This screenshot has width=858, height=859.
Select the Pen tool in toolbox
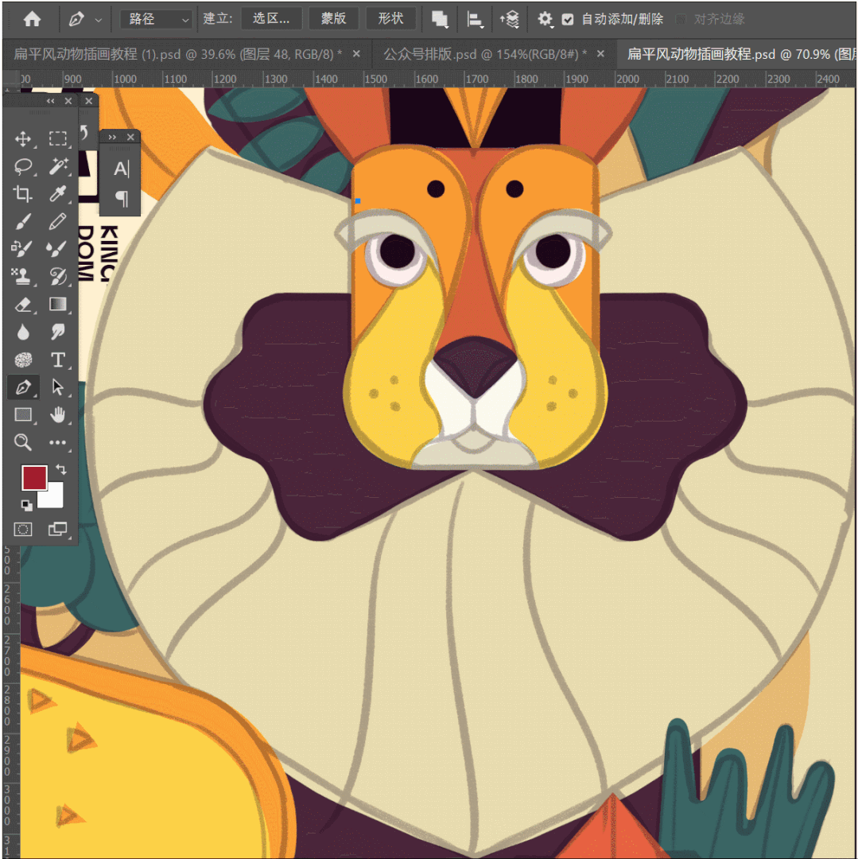(23, 387)
